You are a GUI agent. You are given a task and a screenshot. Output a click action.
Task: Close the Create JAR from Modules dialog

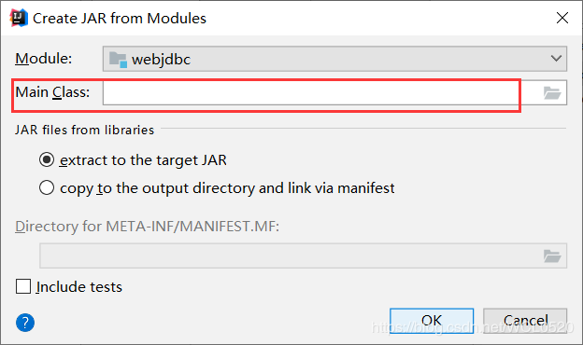click(562, 18)
